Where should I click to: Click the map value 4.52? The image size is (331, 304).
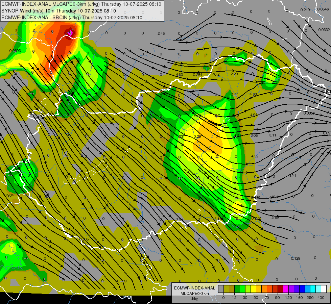255,156
